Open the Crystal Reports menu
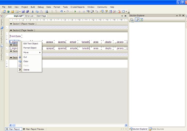 (78, 7)
